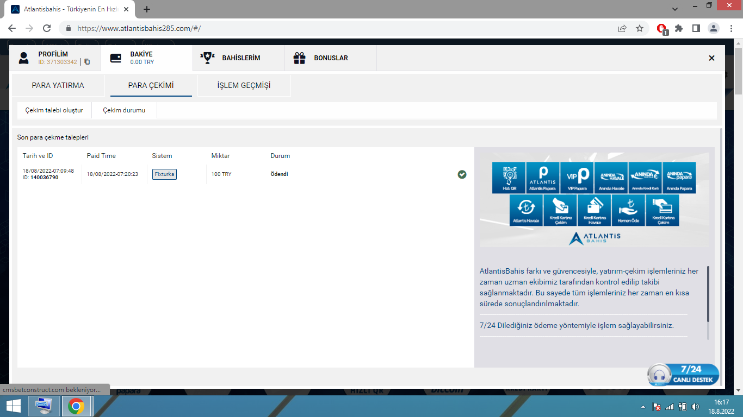Copy profile ID using copy icon
743x417 pixels.
87,62
